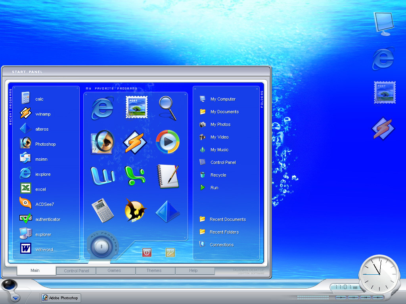Click the taskbar next track button
The image size is (406, 304).
377,298
